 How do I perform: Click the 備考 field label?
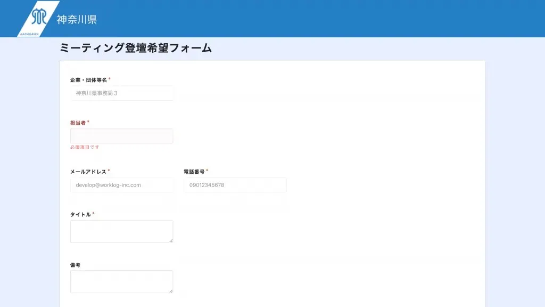[x=76, y=265]
